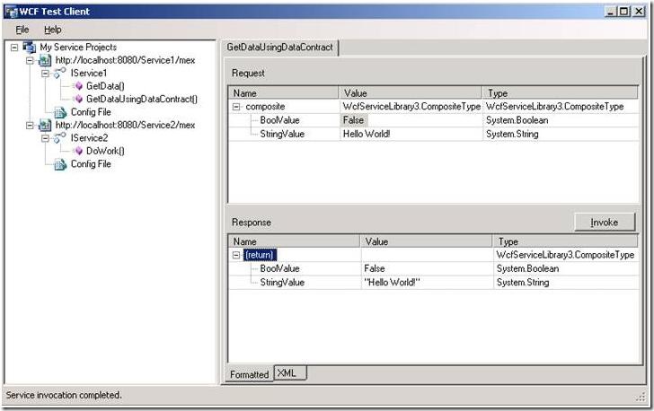Click the DoWork() operation icon

78,151
